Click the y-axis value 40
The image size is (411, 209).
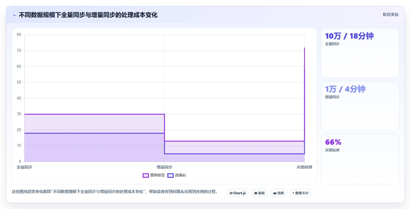(19, 98)
